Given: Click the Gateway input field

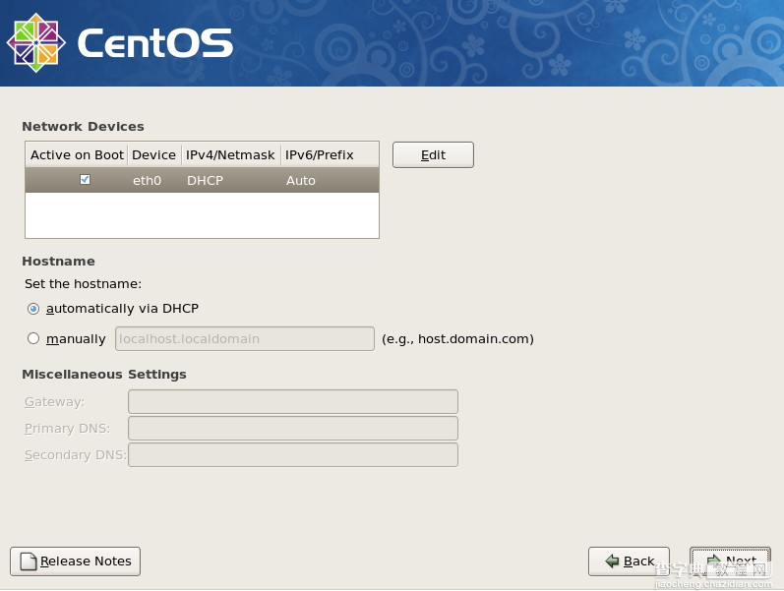Looking at the screenshot, I should tap(293, 401).
